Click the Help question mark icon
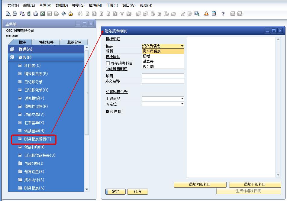The width and height of the screenshot is (287, 201). coord(223,14)
